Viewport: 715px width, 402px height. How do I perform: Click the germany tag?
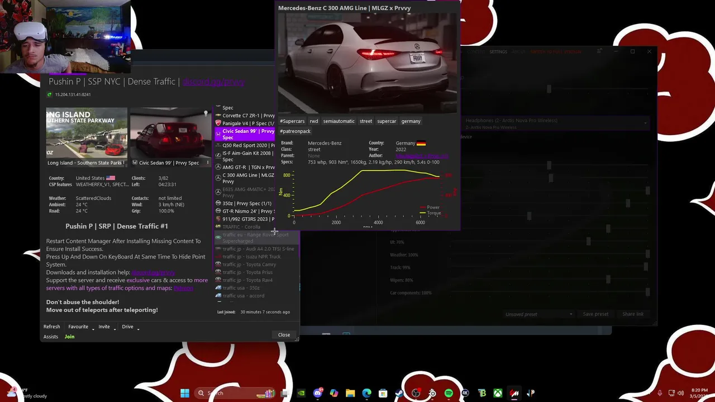411,121
